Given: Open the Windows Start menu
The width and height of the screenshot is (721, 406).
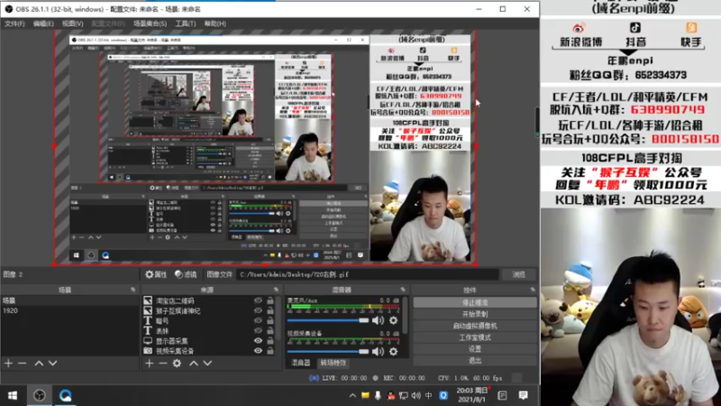Looking at the screenshot, I should pyautogui.click(x=13, y=395).
